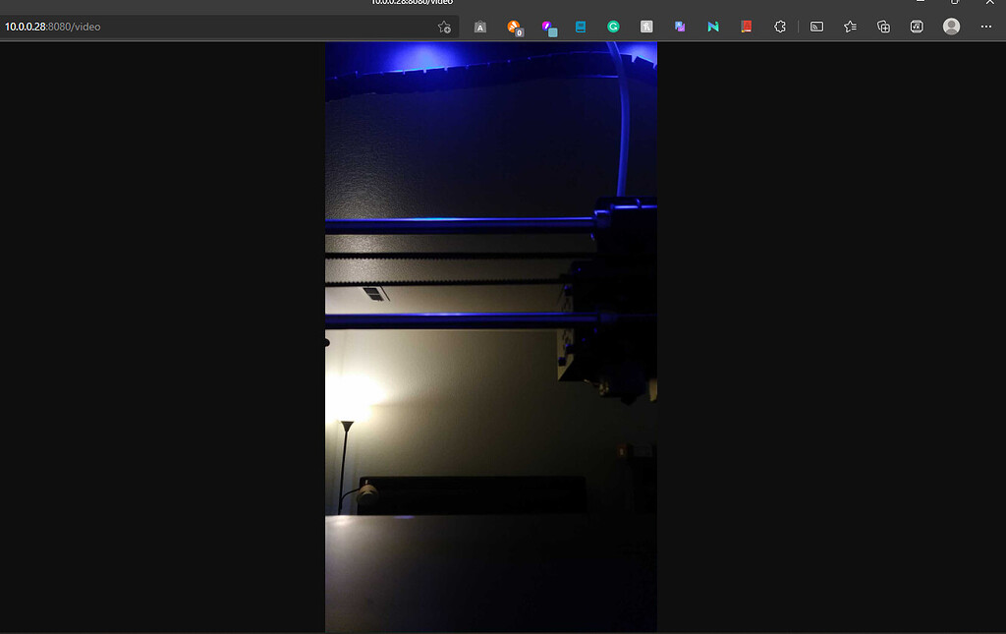
Task: Click the teal N extension icon
Action: click(712, 27)
